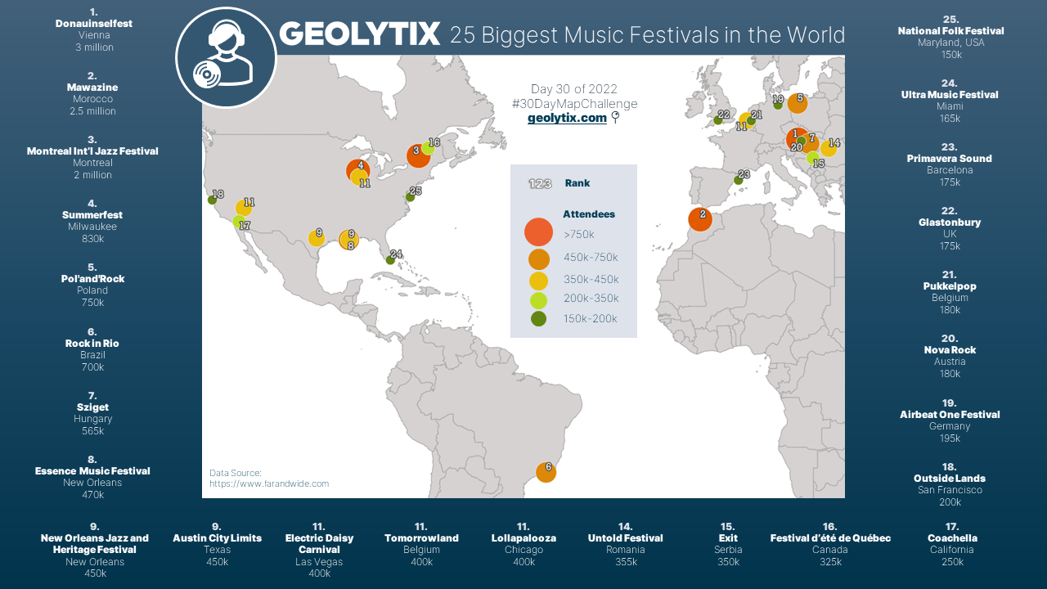The width and height of the screenshot is (1047, 589).
Task: Click the 200k-350k lime legend circle
Action: pyautogui.click(x=538, y=300)
